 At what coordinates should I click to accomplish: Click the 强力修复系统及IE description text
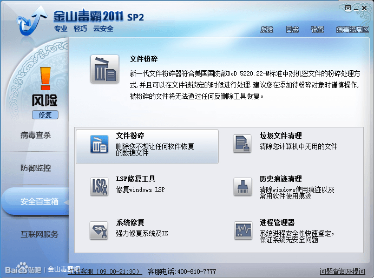[x=142, y=233]
